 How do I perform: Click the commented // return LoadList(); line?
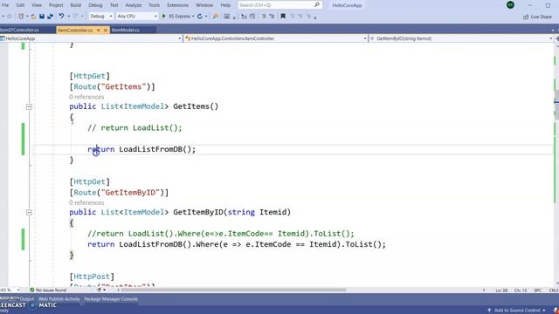[x=135, y=128]
